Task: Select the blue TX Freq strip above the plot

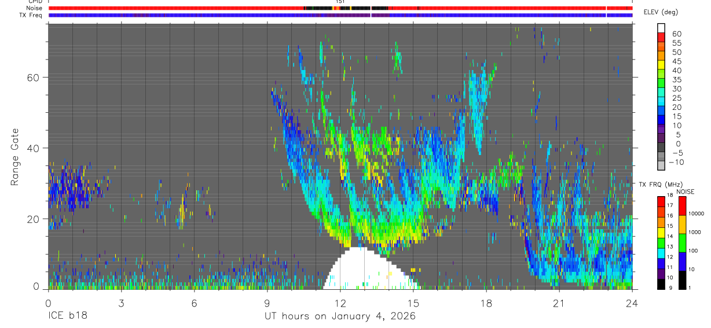Action: (x=340, y=15)
